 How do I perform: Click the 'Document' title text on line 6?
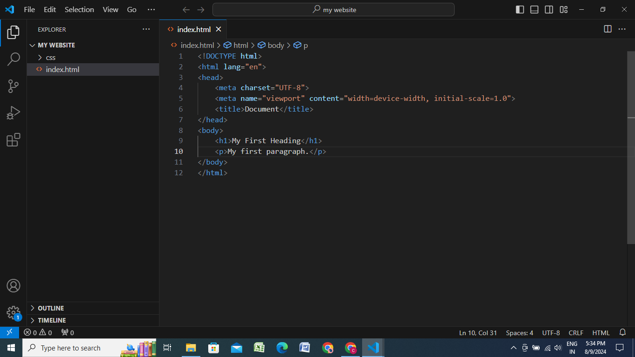click(x=262, y=109)
